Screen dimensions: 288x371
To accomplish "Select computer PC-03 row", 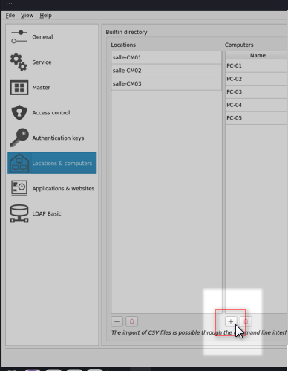I will tap(256, 92).
